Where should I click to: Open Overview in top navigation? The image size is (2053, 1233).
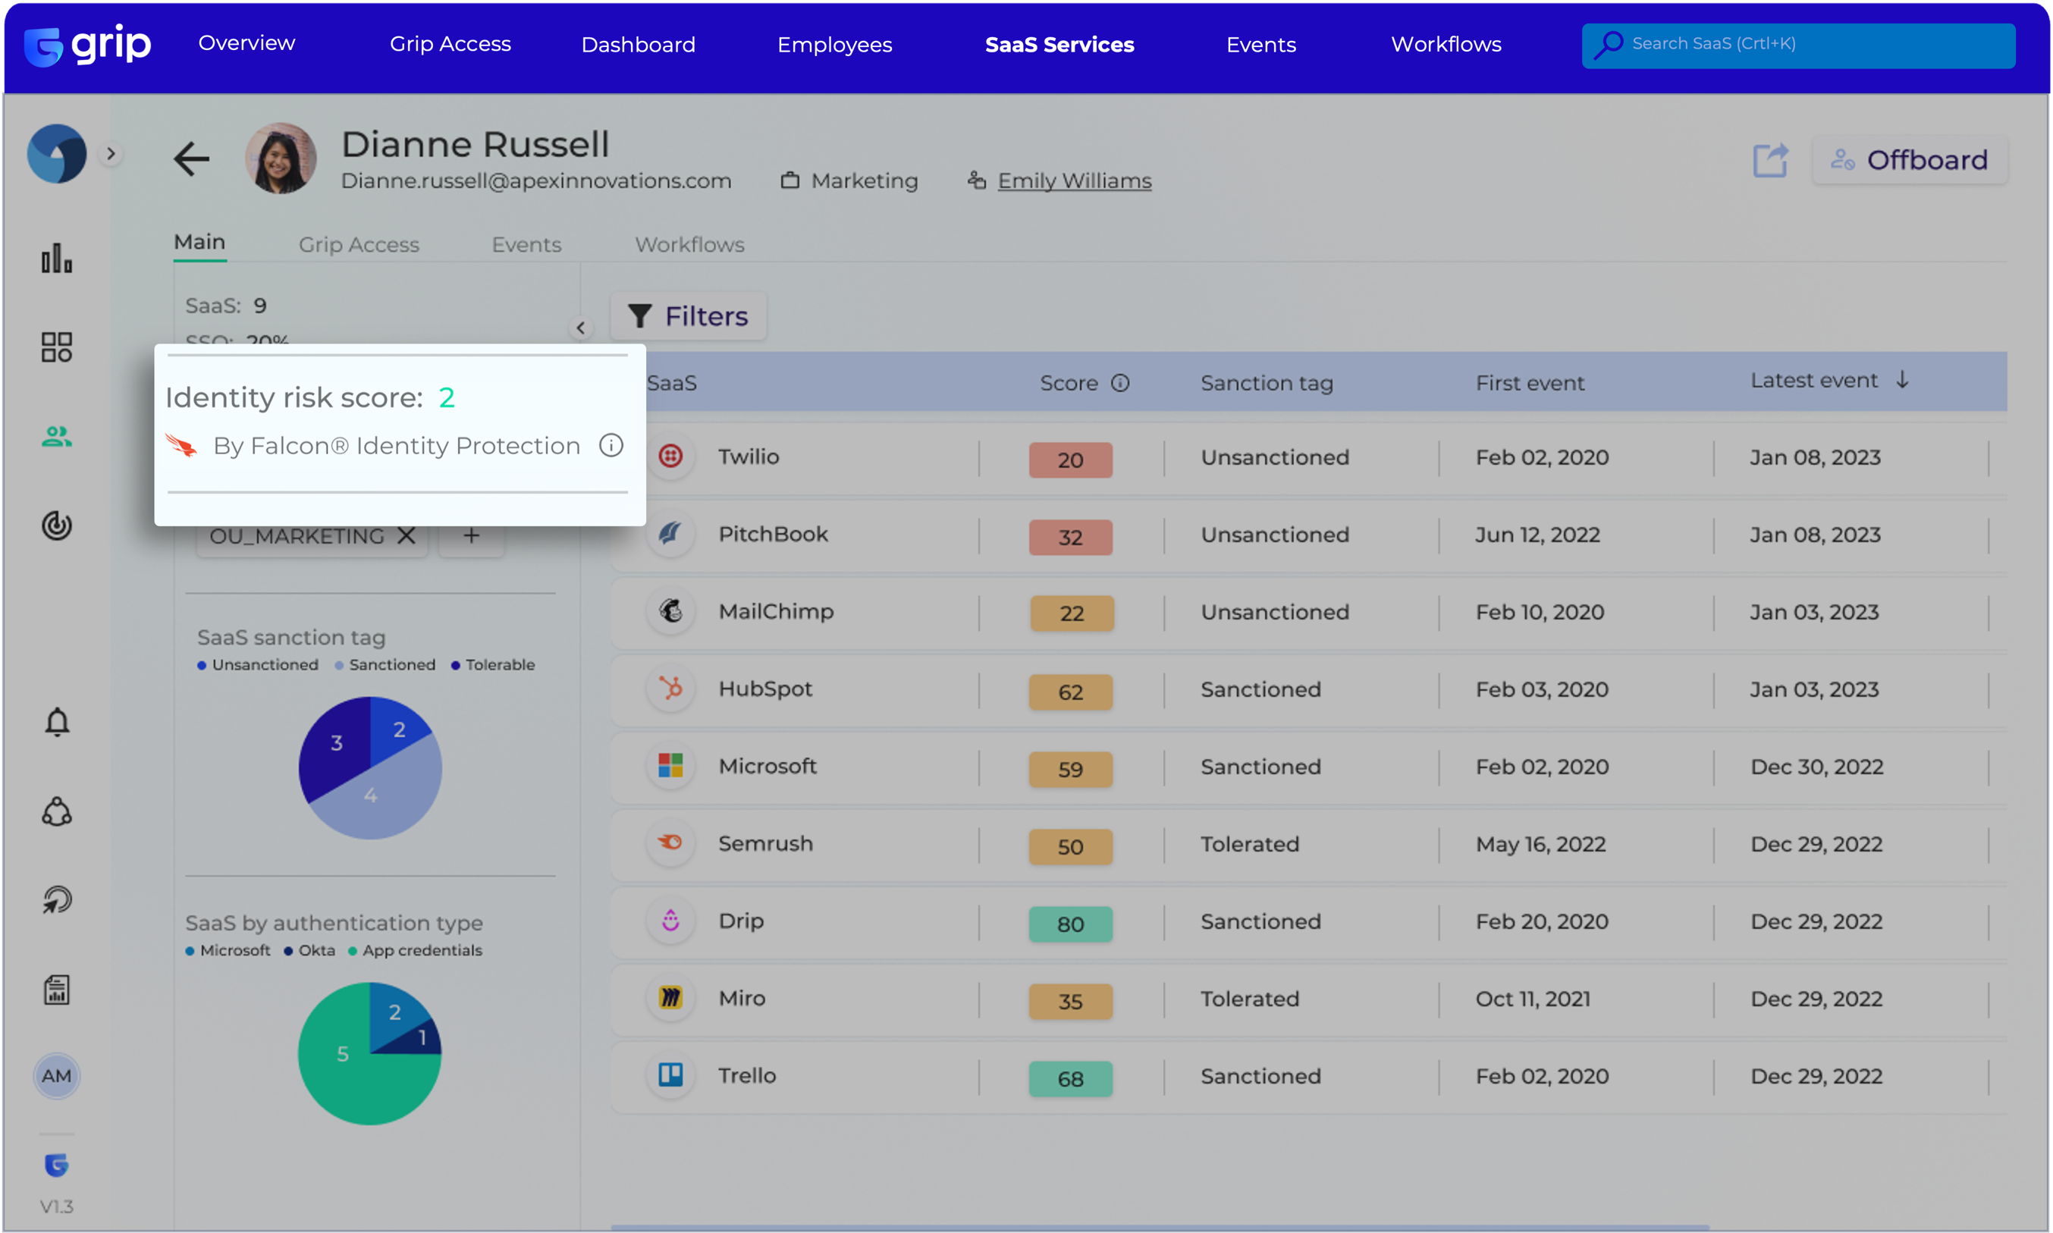246,43
